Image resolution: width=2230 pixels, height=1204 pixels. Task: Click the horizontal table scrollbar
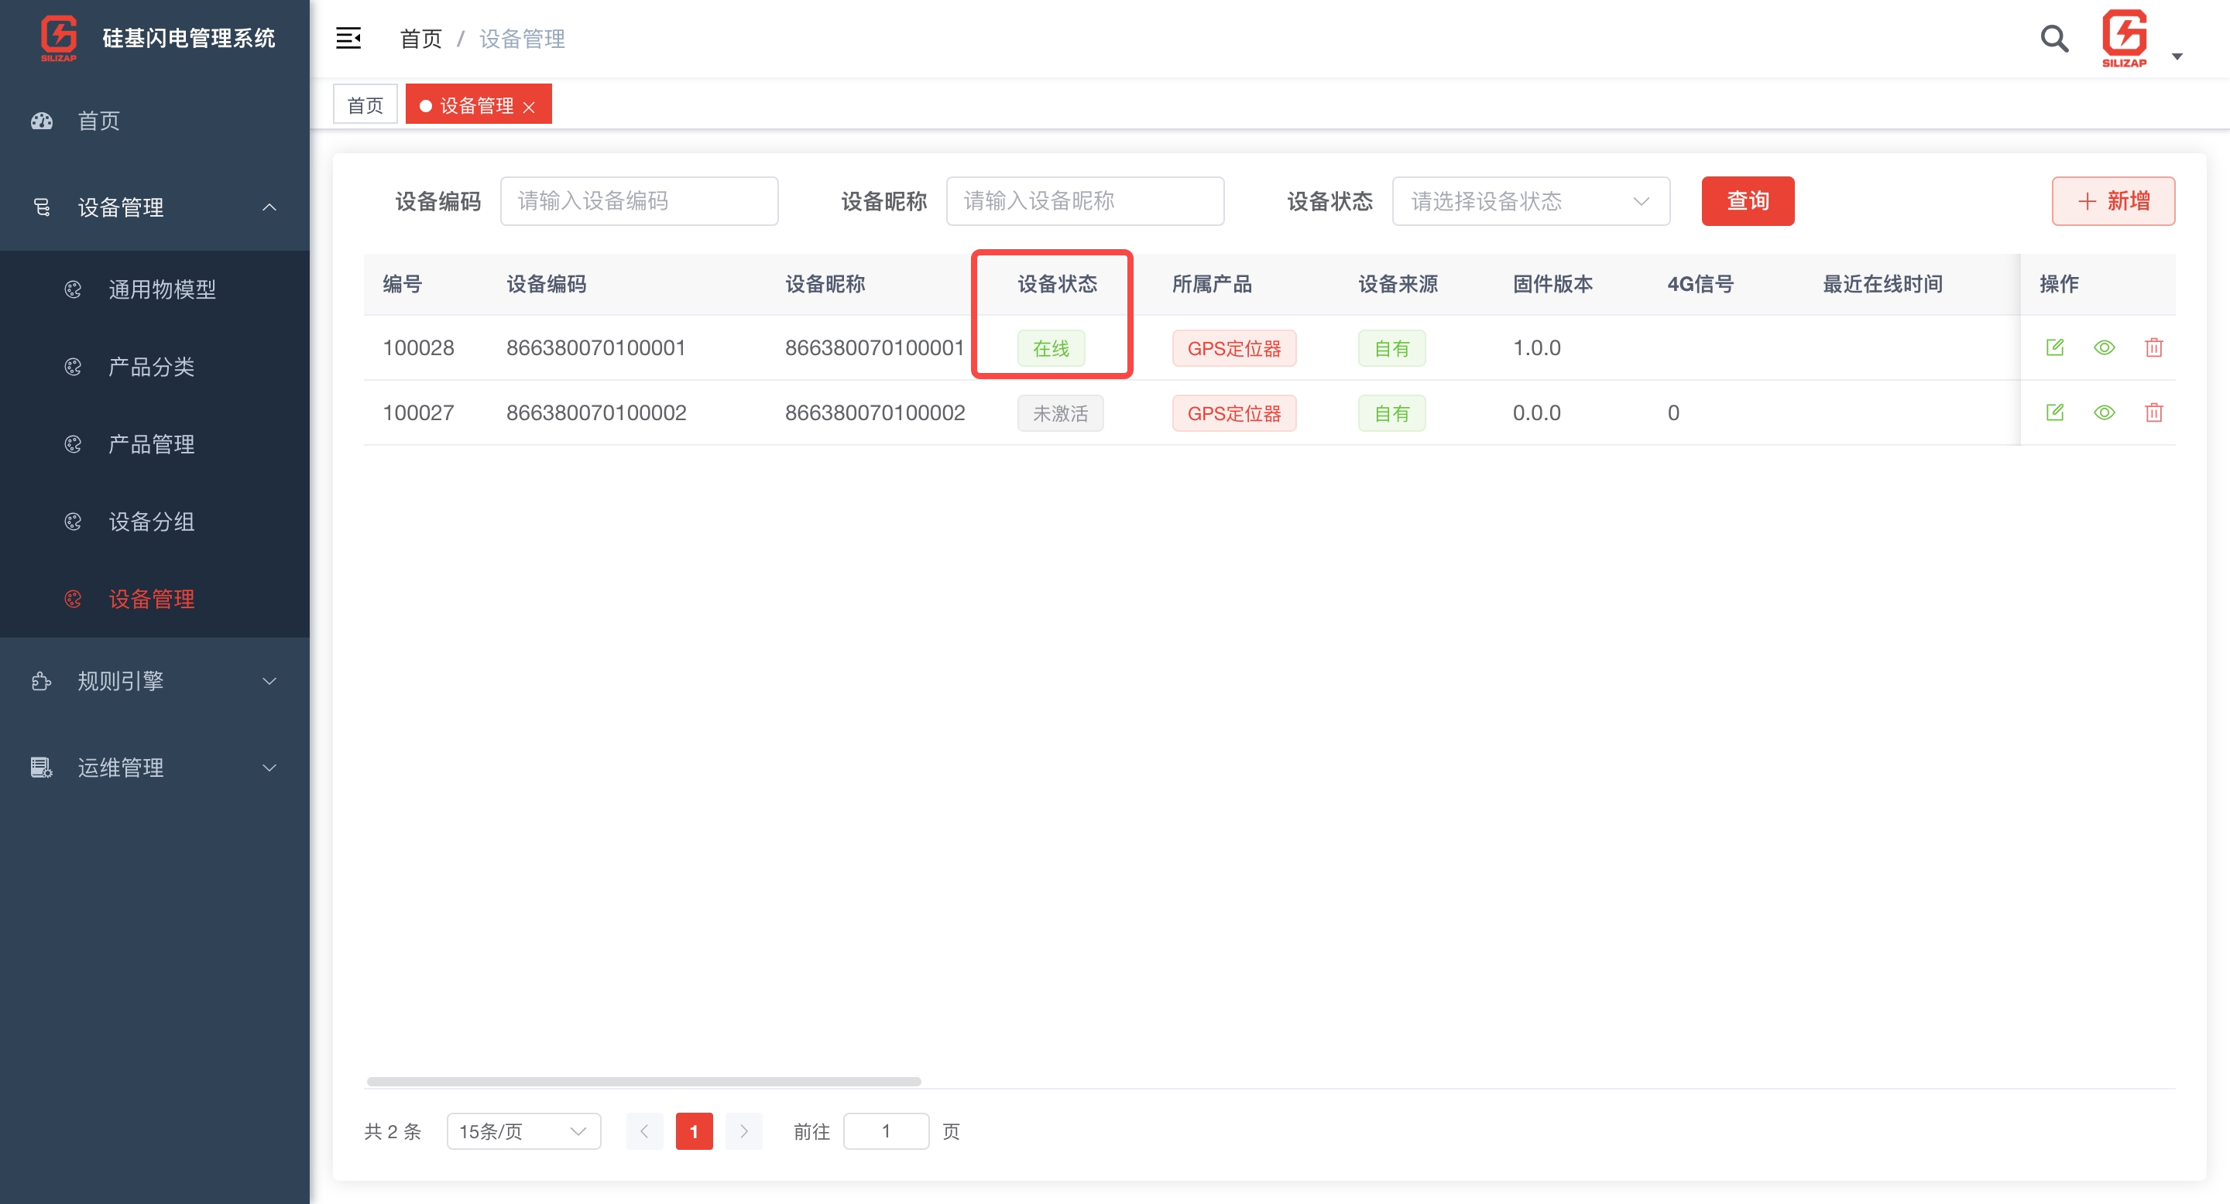[643, 1081]
